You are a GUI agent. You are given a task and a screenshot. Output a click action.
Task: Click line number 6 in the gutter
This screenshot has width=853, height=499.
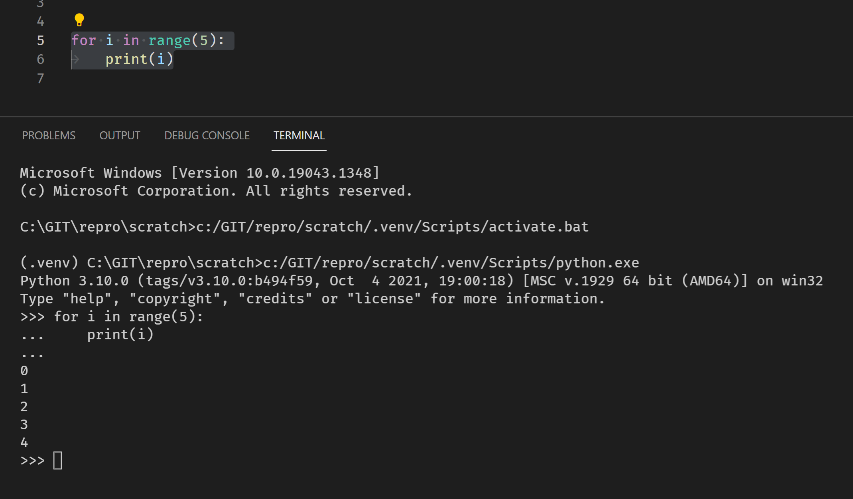tap(40, 59)
